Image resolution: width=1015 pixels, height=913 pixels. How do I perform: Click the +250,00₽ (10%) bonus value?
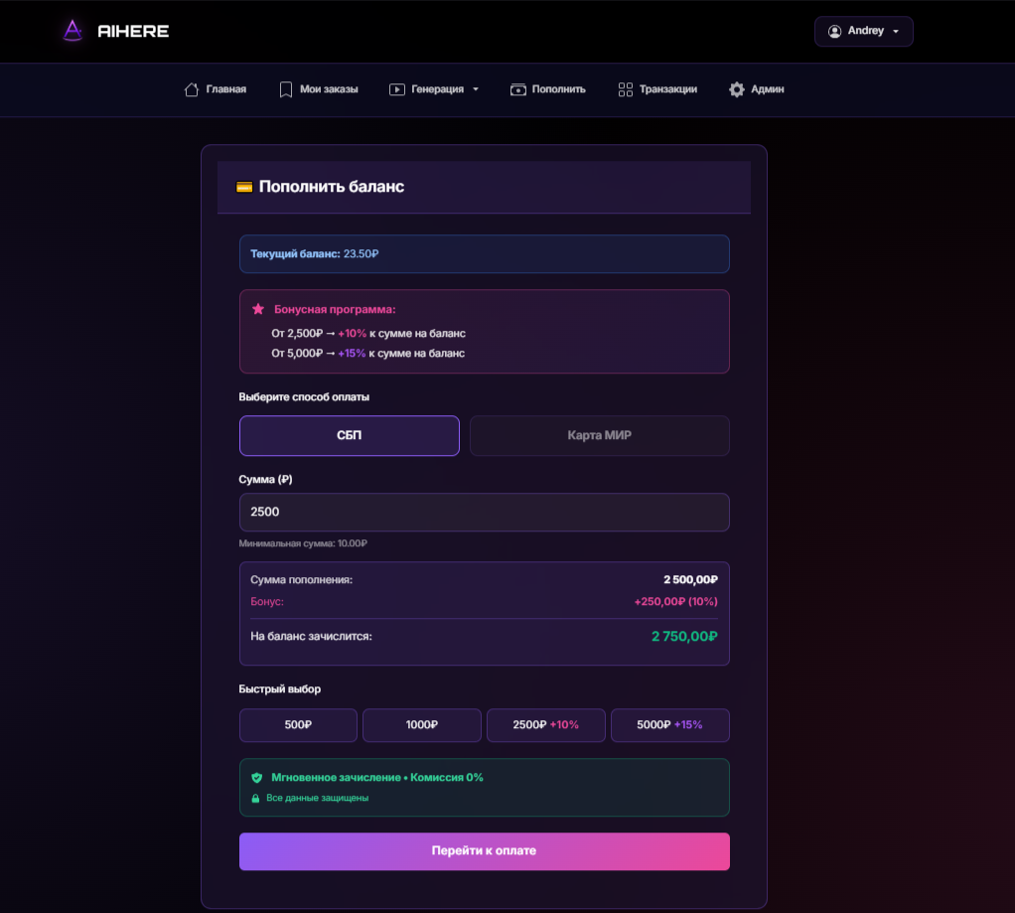675,601
